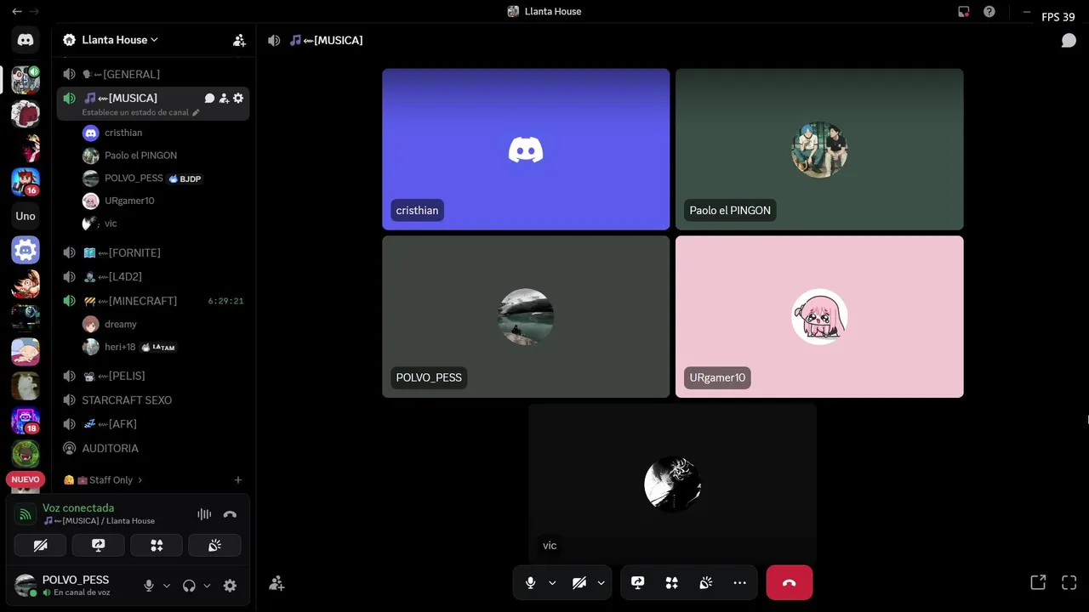Viewport: 1089px width, 612px height.
Task: Launch activities from call controls
Action: (x=672, y=583)
